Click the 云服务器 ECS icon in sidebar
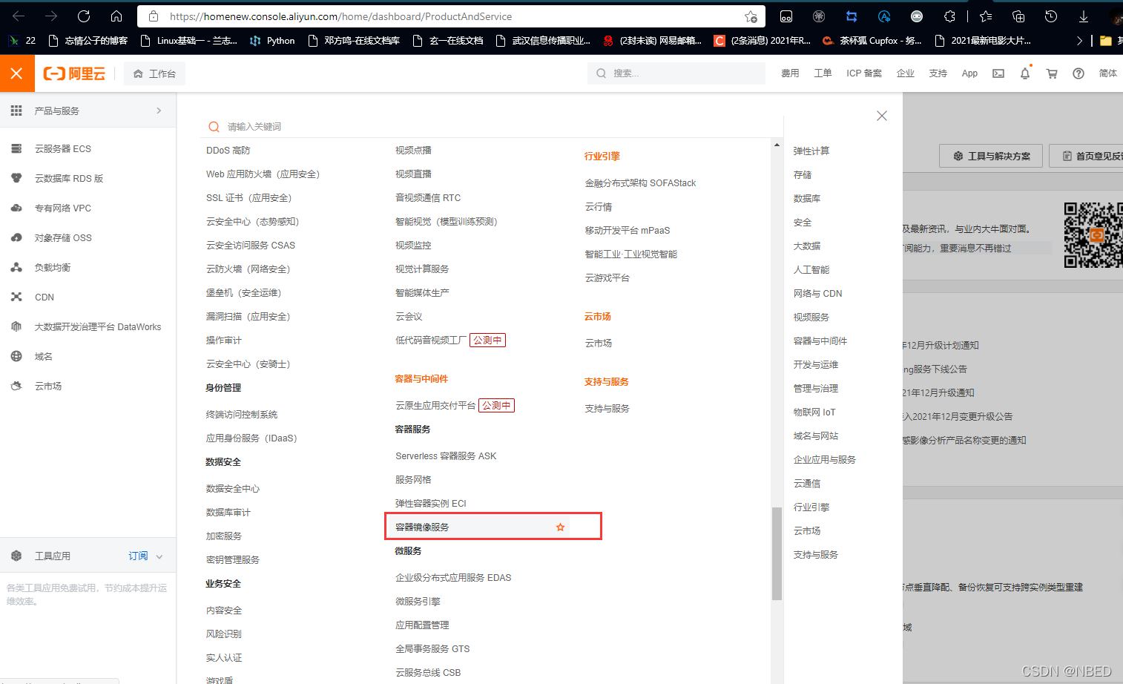This screenshot has width=1123, height=684. click(16, 148)
